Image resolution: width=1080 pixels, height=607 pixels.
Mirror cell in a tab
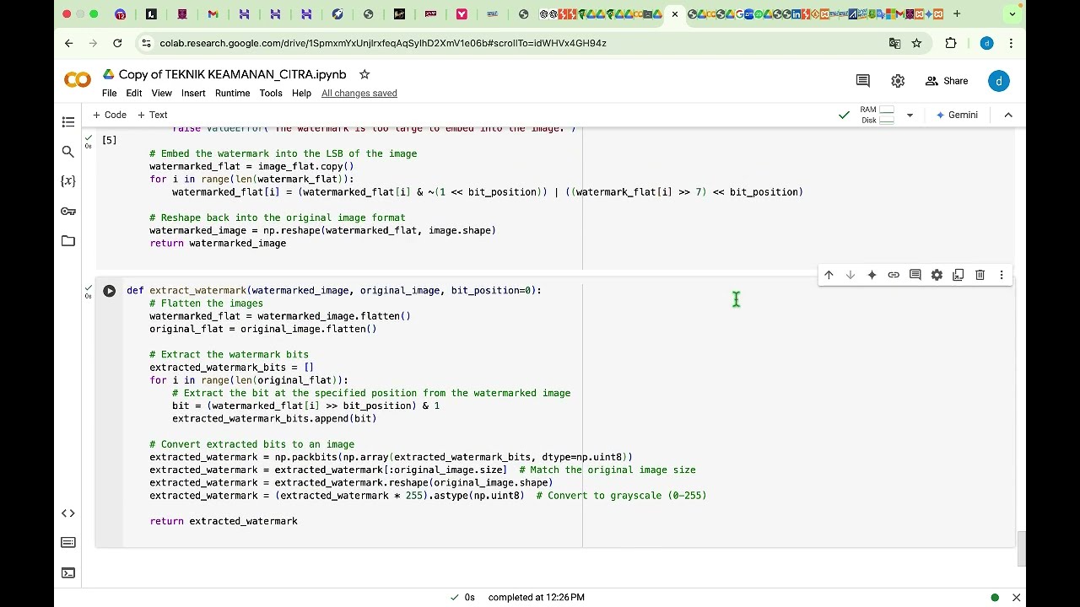pos(958,275)
